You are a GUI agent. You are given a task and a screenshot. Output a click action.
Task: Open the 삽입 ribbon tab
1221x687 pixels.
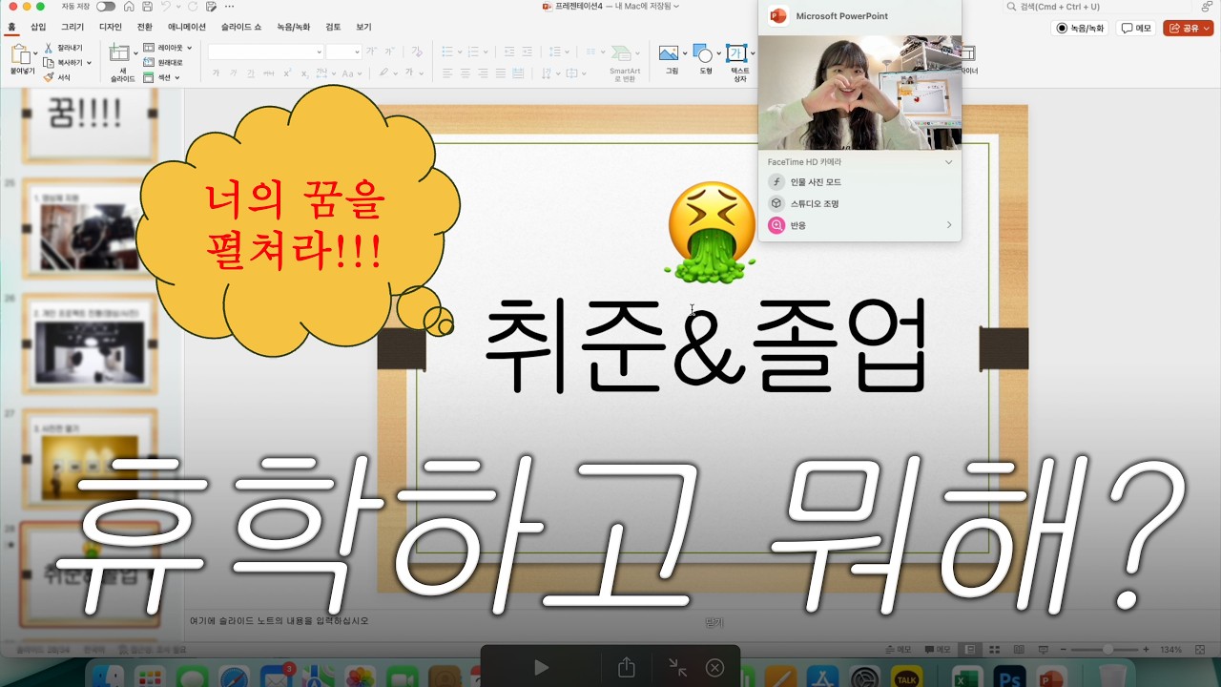tap(38, 28)
